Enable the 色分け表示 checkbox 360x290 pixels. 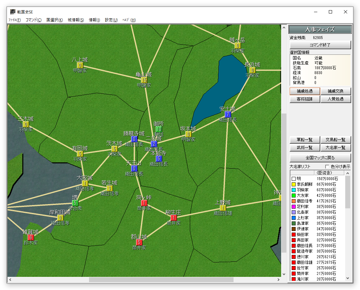(327, 167)
